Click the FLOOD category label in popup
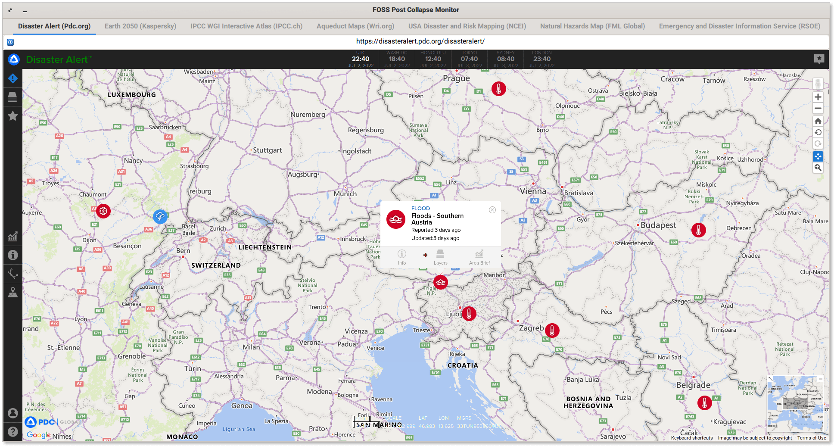 pos(420,209)
